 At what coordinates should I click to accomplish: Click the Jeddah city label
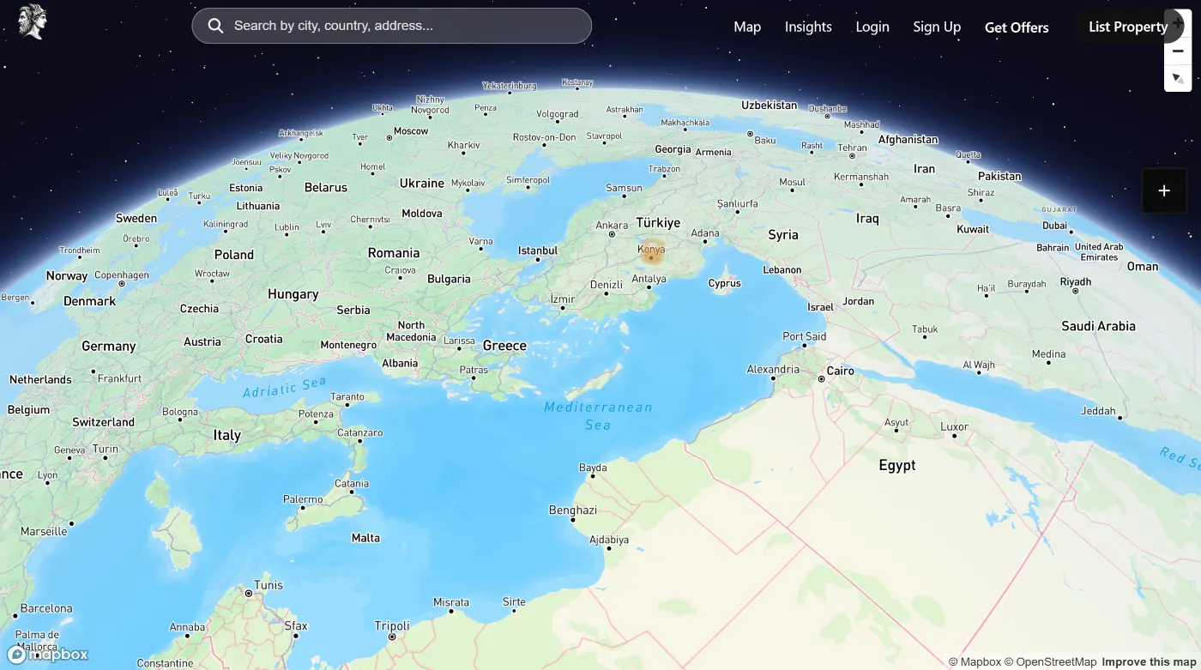tap(1098, 411)
